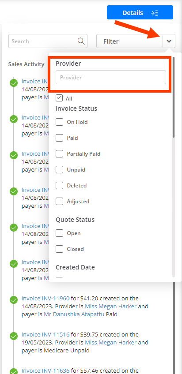182x374 pixels.
Task: Click the Created Date section label
Action: click(75, 267)
